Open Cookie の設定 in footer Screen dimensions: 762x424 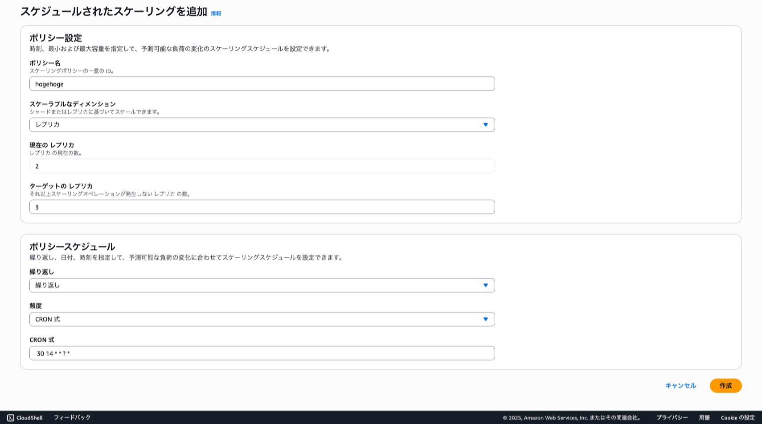[738, 418]
